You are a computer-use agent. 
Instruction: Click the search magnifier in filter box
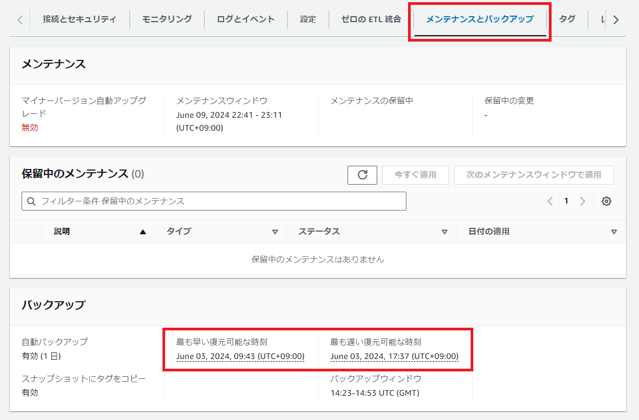[x=31, y=201]
